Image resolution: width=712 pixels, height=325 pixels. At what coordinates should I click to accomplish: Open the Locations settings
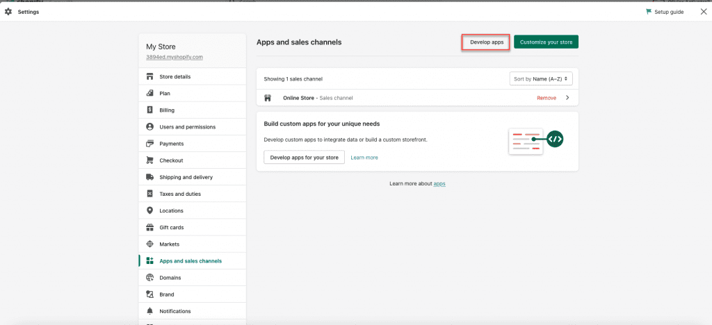pos(193,211)
